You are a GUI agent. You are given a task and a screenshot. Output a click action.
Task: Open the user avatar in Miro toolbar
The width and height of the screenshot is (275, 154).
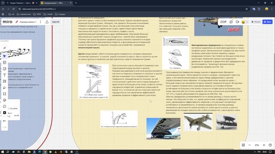click(x=243, y=22)
